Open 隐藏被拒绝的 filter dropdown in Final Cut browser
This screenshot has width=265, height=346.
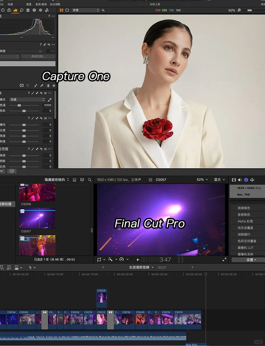[x=57, y=180]
